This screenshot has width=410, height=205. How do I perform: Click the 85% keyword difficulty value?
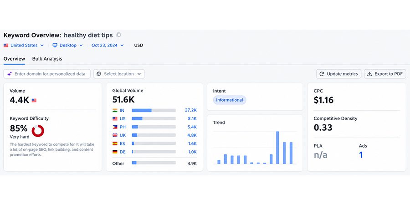click(19, 128)
